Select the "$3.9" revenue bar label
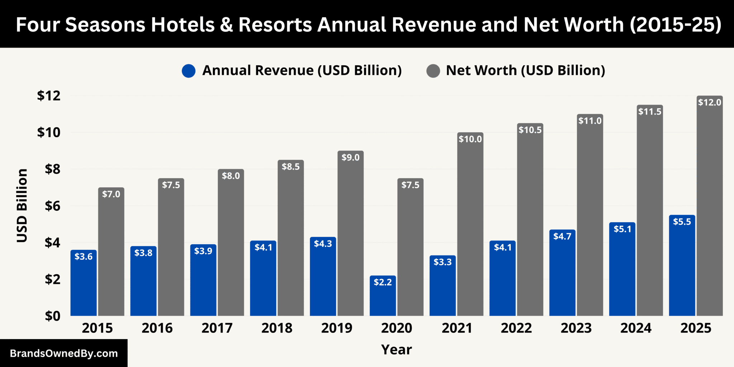This screenshot has width=734, height=367. [x=203, y=251]
